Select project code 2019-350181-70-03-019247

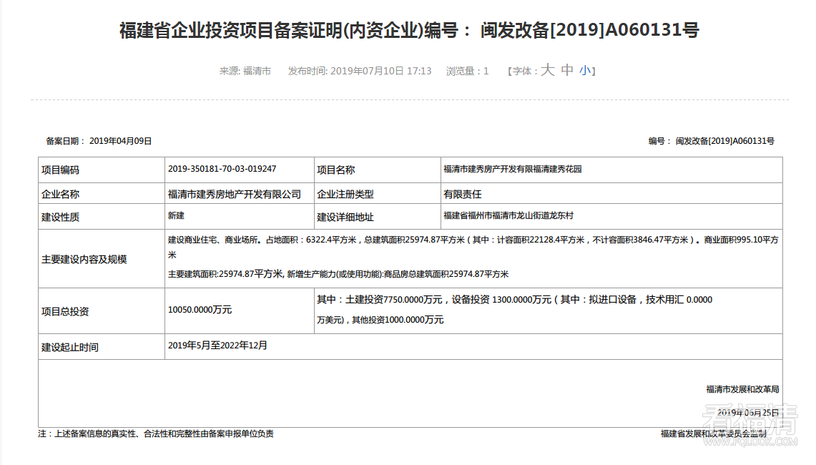pos(222,169)
